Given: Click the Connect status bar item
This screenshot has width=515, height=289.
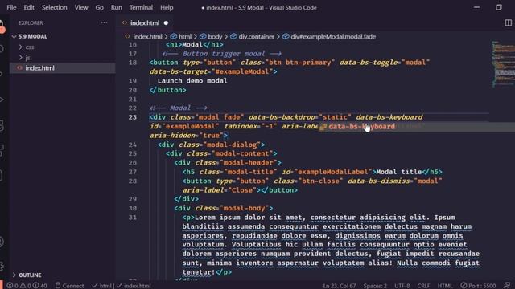Looking at the screenshot, I should click(69, 286).
